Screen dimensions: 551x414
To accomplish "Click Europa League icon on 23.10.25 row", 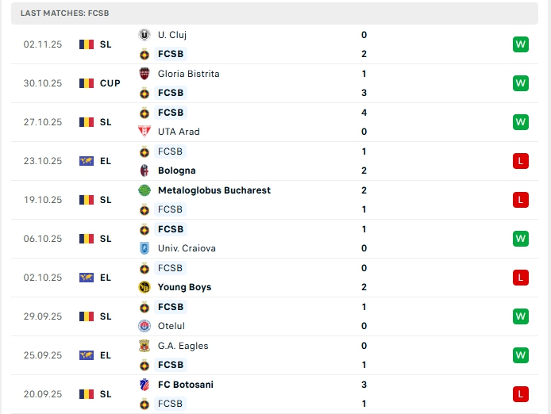I will [x=87, y=161].
